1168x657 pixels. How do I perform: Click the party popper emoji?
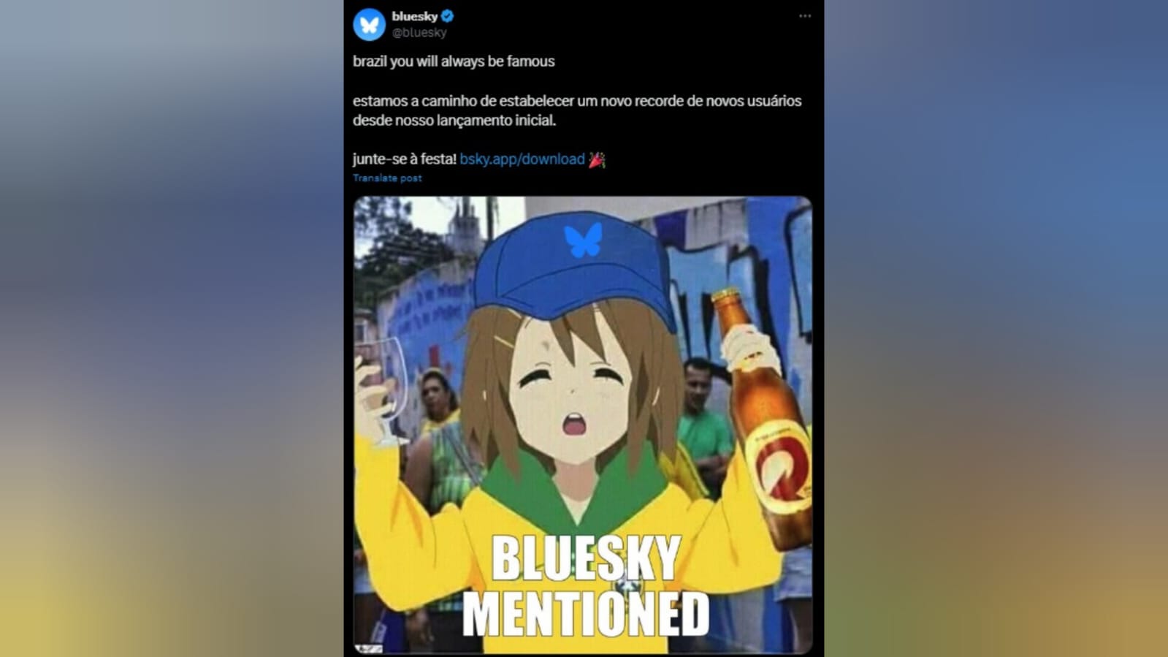597,159
